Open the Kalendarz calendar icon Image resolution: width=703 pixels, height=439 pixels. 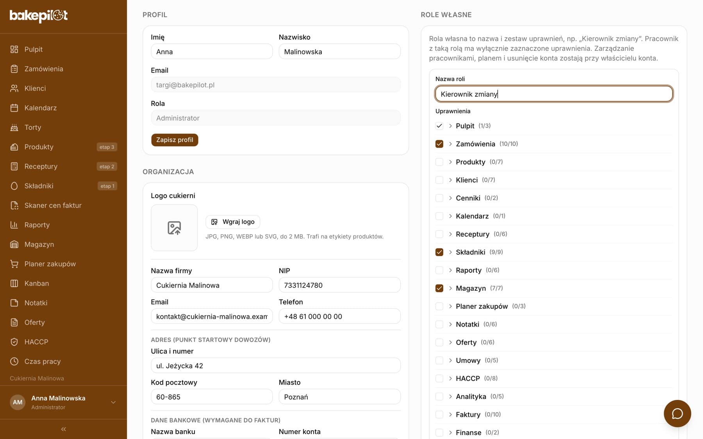pos(14,108)
